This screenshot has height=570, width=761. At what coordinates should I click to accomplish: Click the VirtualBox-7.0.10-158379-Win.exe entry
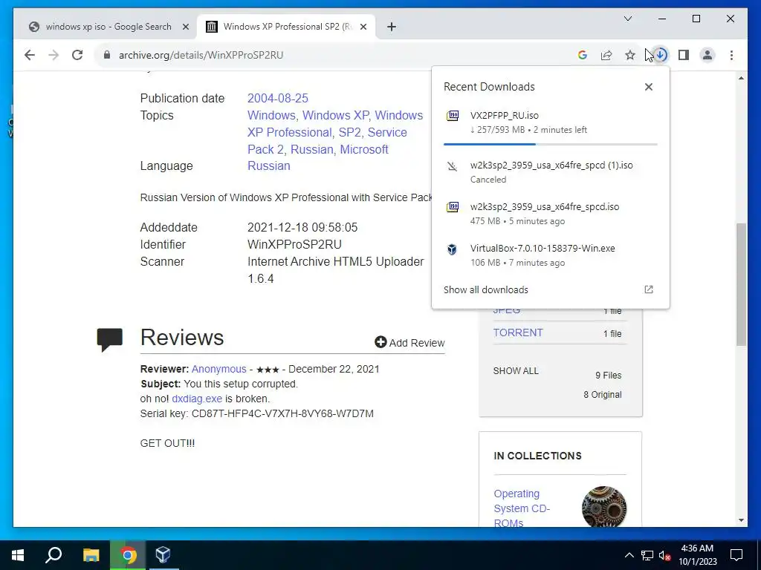pyautogui.click(x=551, y=255)
